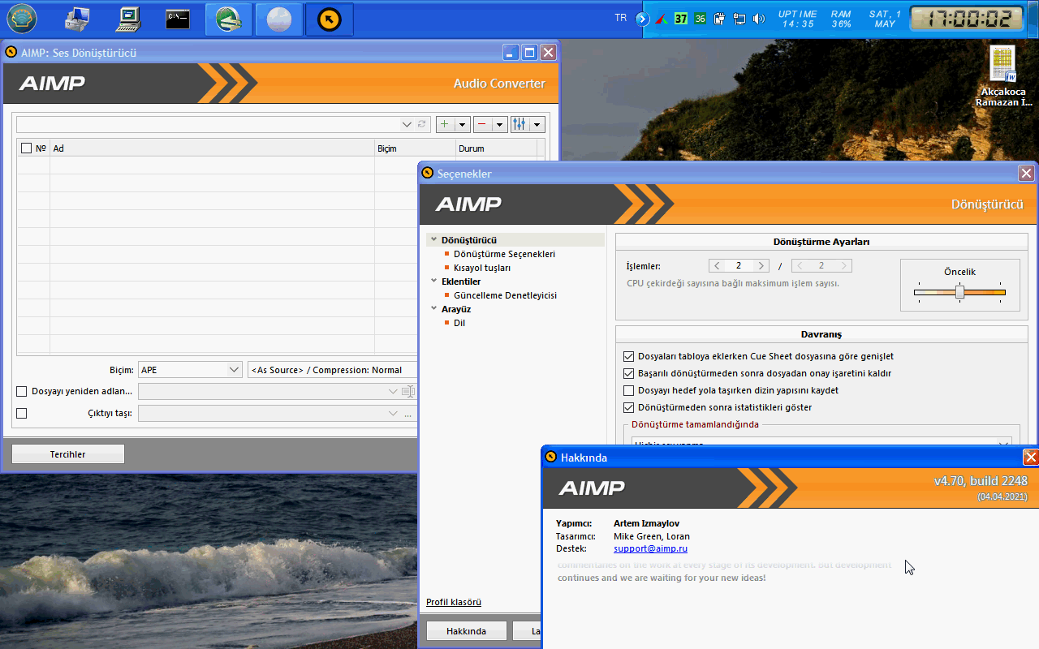Screen dimensions: 1039x649
Task: Select Güncelleme Denetleyicisi in the options tree
Action: pyautogui.click(x=505, y=295)
